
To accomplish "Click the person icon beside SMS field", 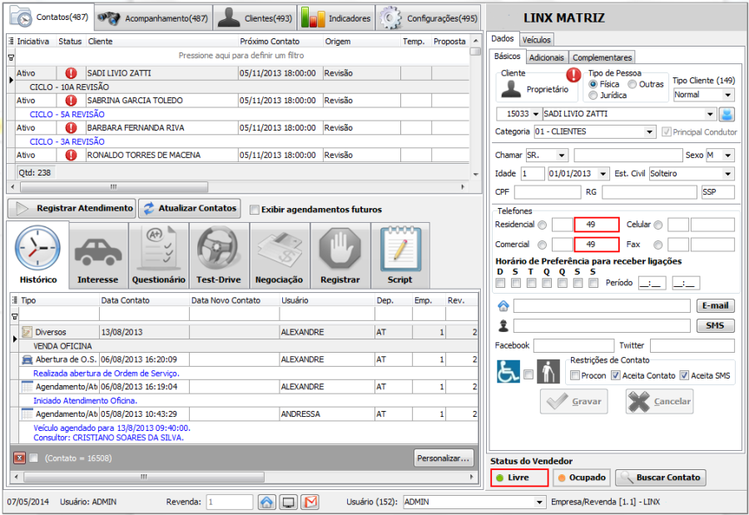I will tap(503, 326).
